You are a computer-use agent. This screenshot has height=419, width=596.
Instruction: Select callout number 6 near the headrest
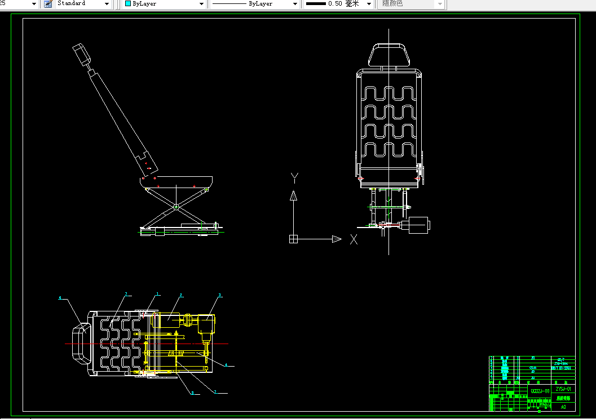point(60,297)
